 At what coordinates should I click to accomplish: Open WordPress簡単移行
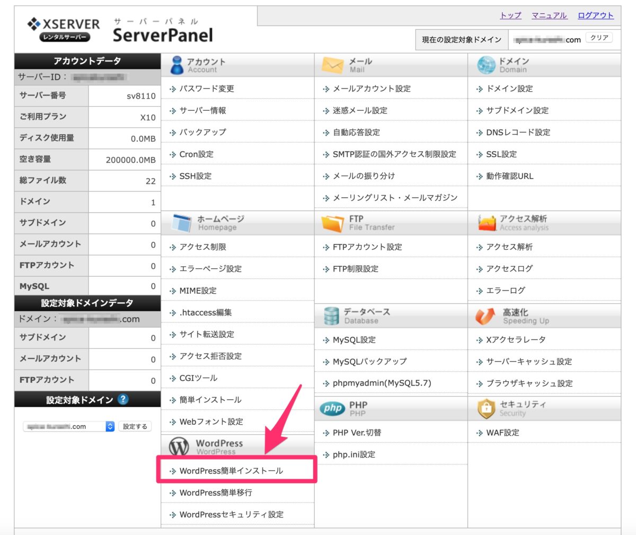coord(216,493)
